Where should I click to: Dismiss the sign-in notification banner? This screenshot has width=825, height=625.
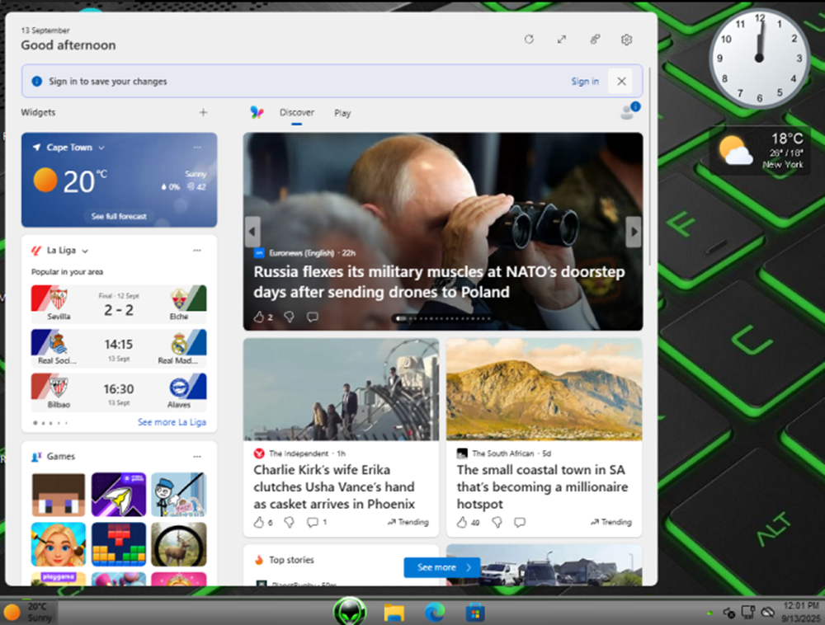pos(621,81)
